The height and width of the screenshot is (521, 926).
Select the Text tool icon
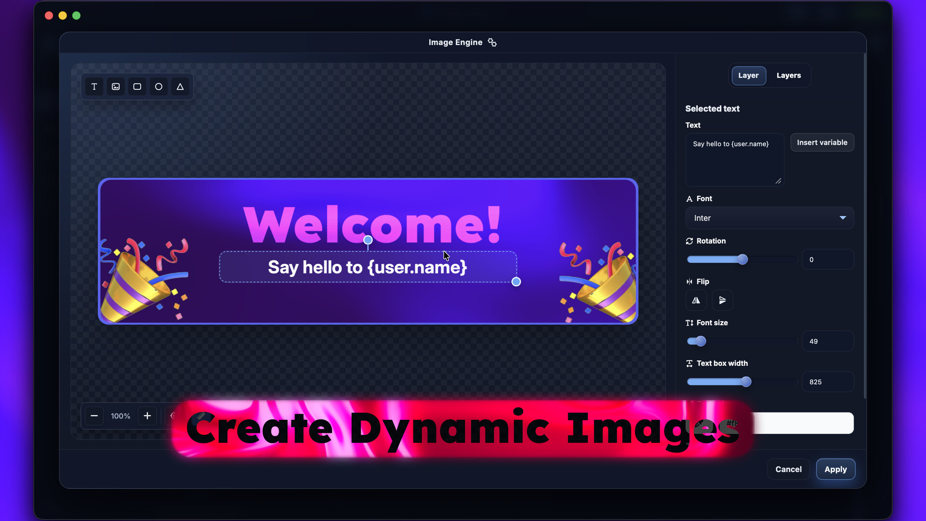(x=94, y=87)
